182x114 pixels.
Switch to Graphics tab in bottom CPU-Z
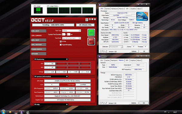pyautogui.click(x=133, y=60)
